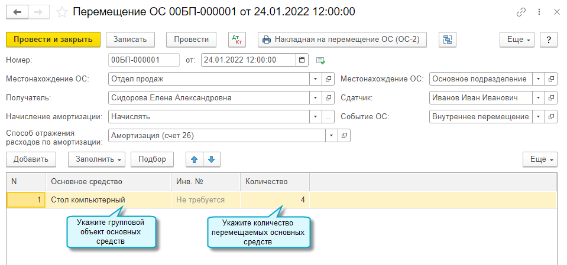The image size is (567, 265).
Task: Expand dropdown for Событие ОС field
Action: [x=539, y=117]
